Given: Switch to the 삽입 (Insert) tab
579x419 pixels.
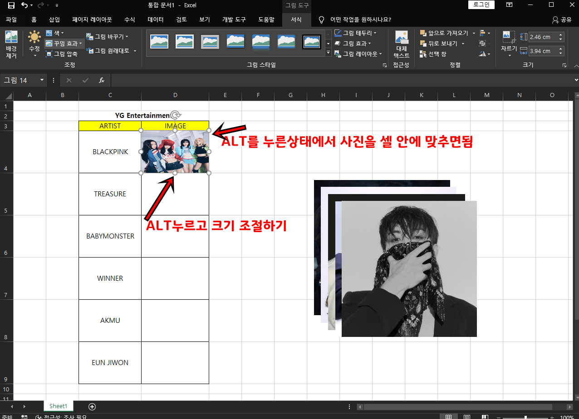Looking at the screenshot, I should point(54,19).
